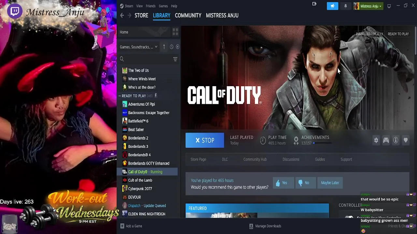Go forward with the right arrow
Viewport: 417px width, 234px height.
point(129,15)
